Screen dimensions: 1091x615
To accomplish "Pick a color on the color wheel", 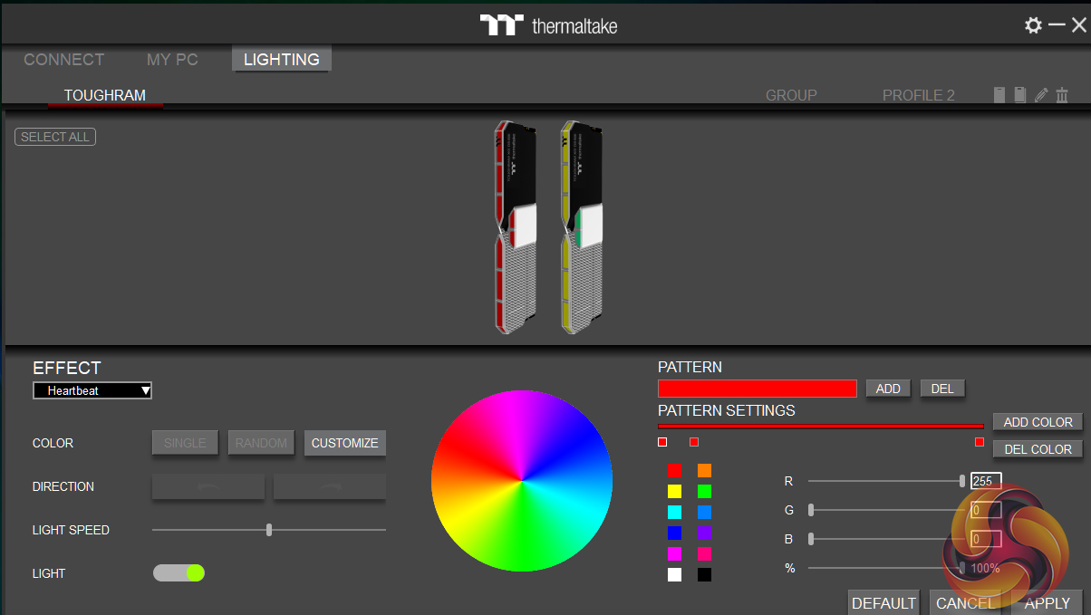I will (x=522, y=481).
